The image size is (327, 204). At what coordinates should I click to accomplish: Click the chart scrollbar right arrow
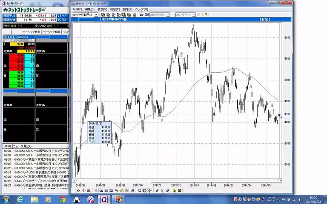[x=280, y=181]
